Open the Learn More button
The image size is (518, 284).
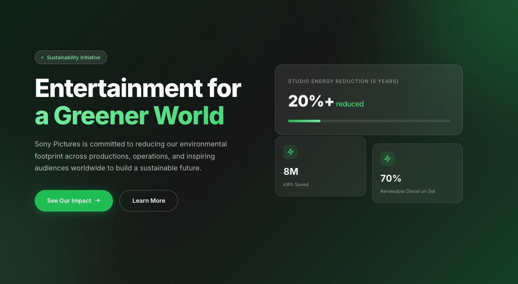pos(149,201)
